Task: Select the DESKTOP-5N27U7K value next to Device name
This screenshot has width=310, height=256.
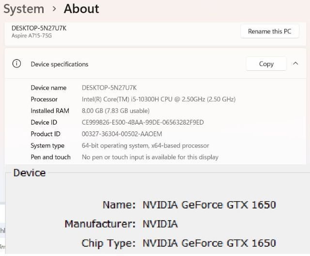Action: (x=109, y=88)
